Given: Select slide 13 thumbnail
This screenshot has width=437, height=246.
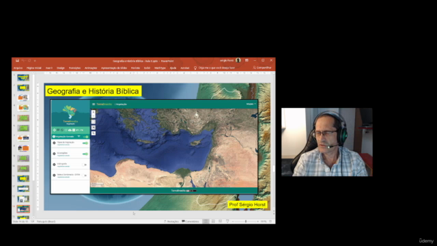Looking at the screenshot, I should (23, 199).
